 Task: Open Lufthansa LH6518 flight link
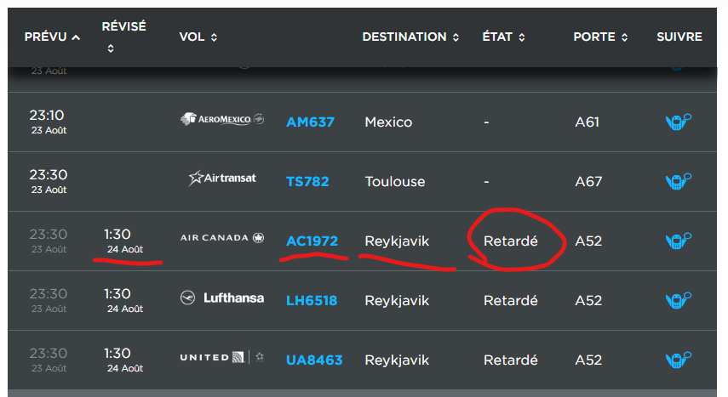pos(311,301)
